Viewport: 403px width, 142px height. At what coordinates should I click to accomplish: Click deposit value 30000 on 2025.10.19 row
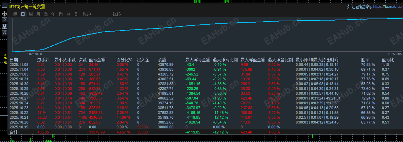(x=143, y=127)
